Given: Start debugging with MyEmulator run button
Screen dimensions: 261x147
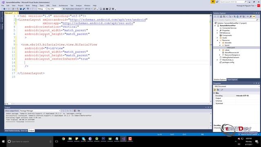Looking at the screenshot, I should [77, 9].
